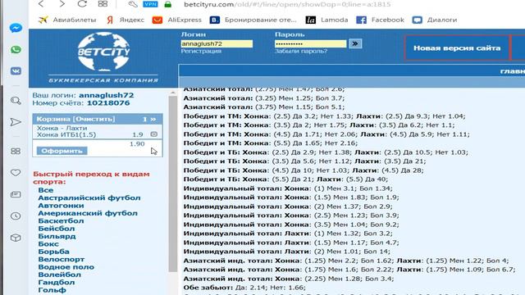Open Гольф in sports list
The image size is (525, 295).
click(52, 290)
